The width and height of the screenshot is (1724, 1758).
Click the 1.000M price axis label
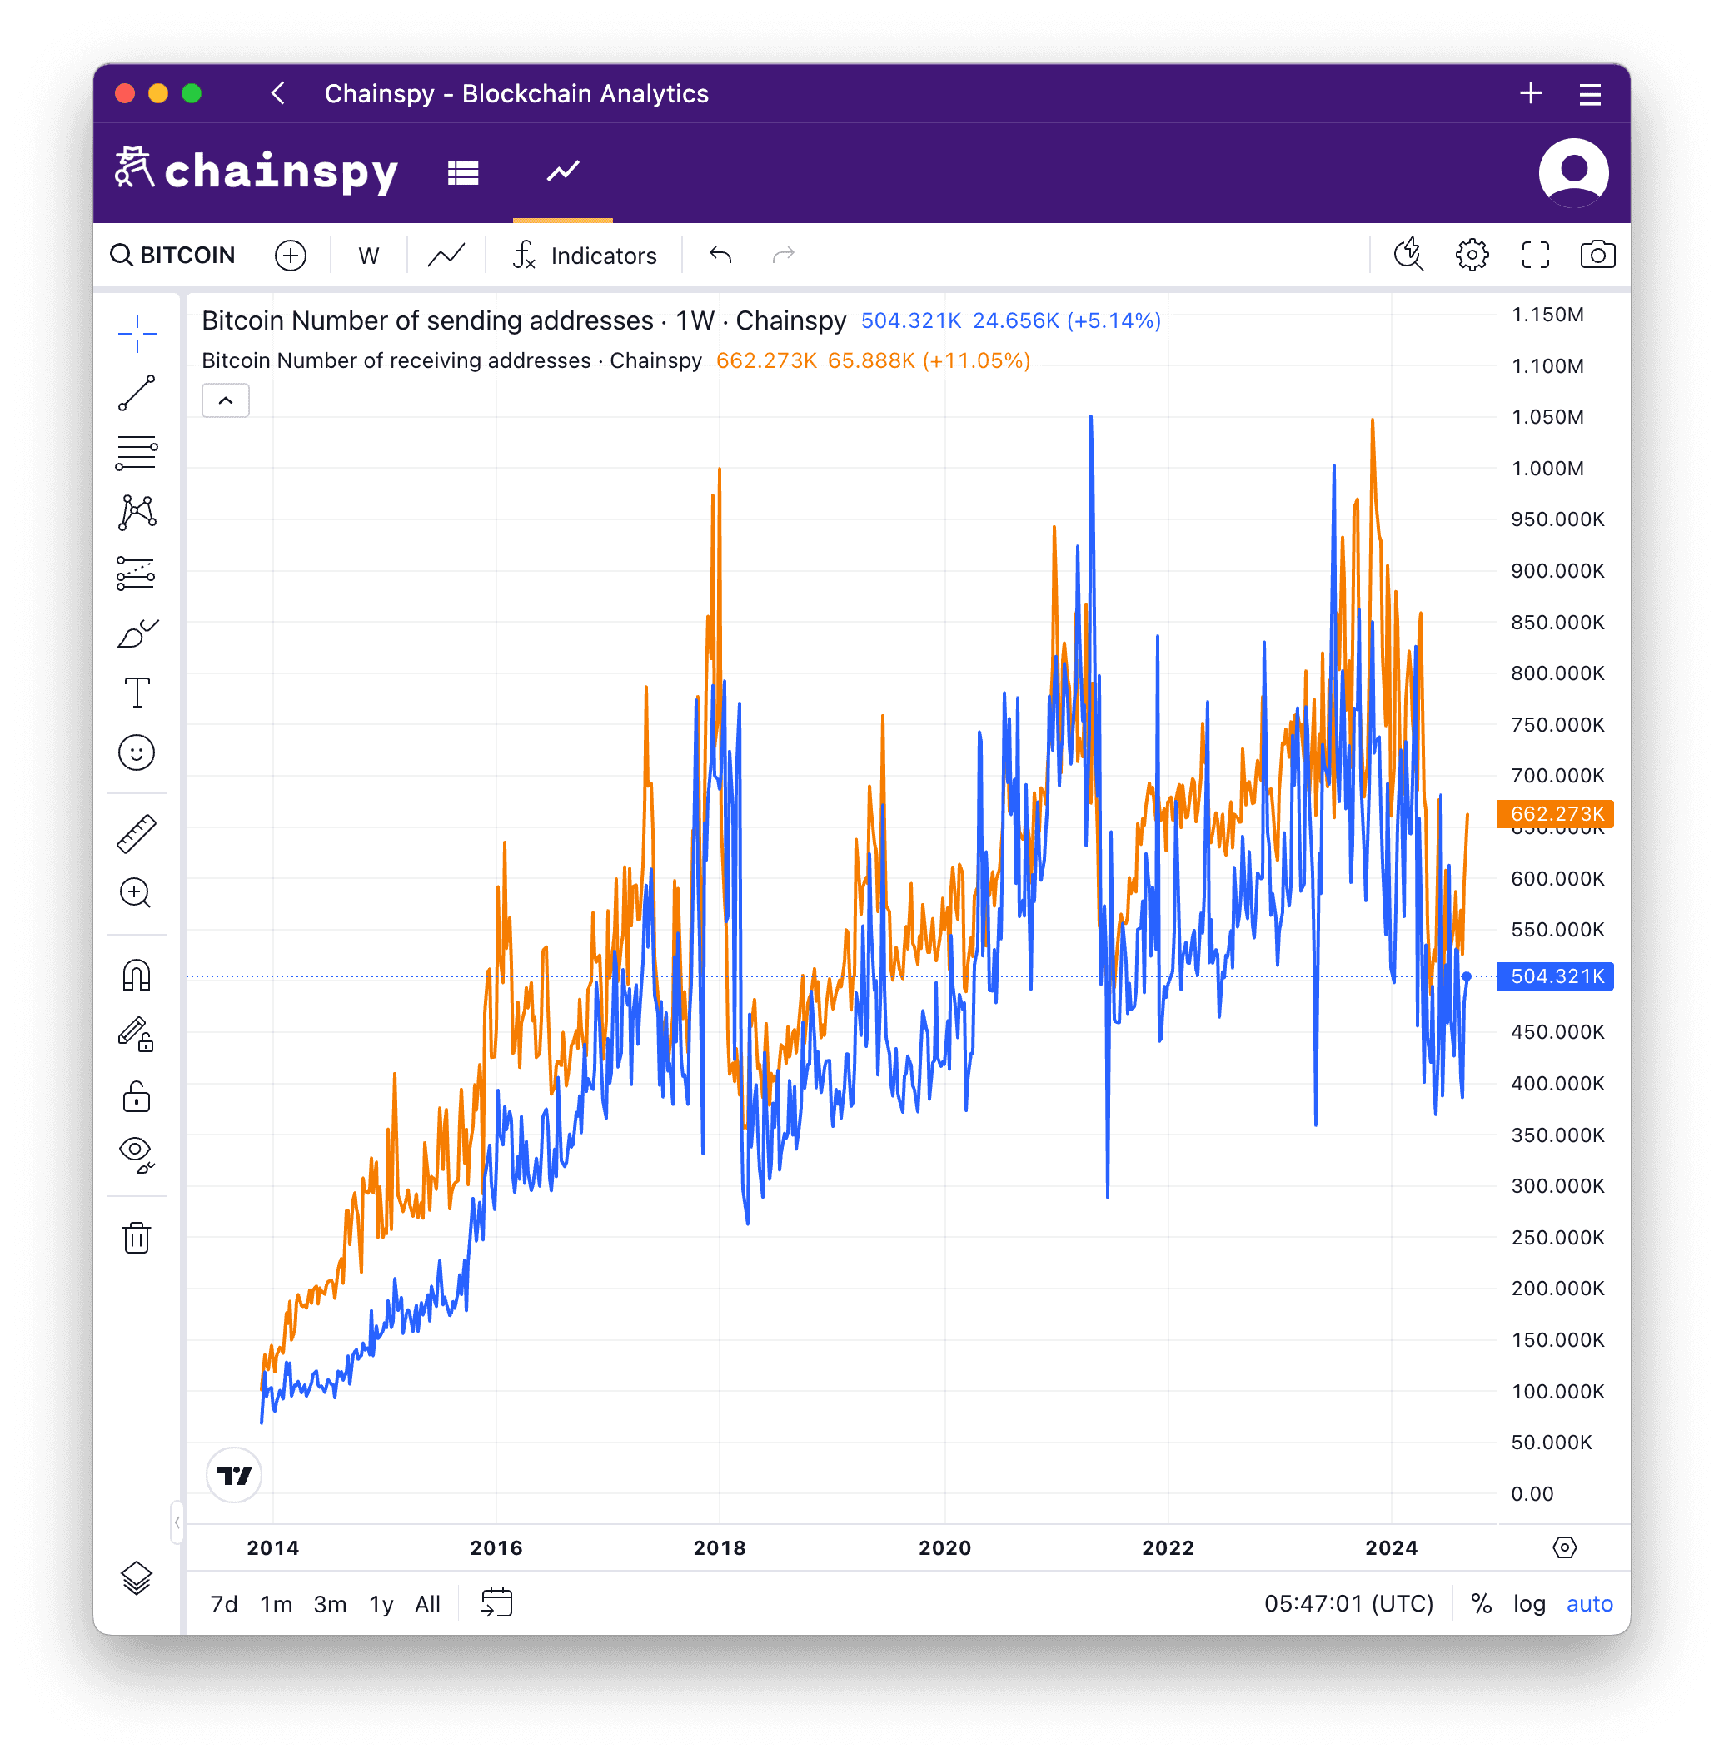[1547, 469]
